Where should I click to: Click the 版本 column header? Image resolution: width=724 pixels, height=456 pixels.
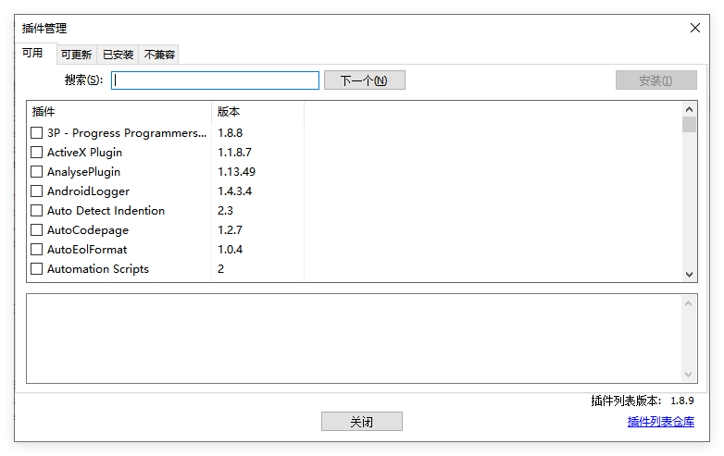point(257,112)
